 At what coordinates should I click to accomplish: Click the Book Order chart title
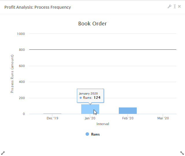[92, 24]
